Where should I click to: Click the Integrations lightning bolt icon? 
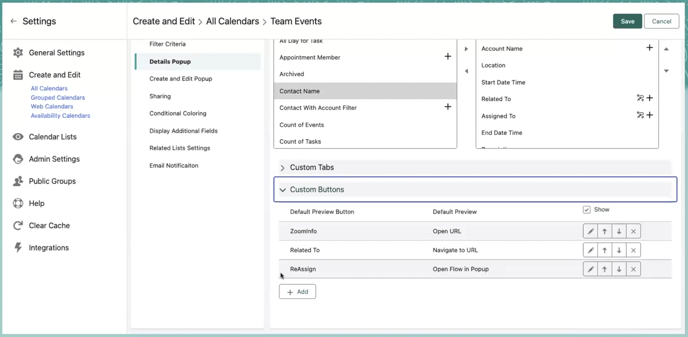(18, 248)
